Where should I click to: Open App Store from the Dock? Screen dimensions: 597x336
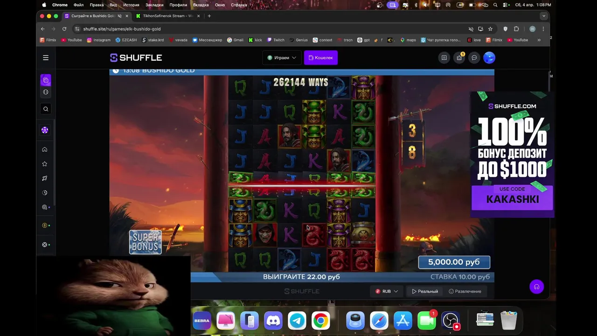[x=403, y=321]
